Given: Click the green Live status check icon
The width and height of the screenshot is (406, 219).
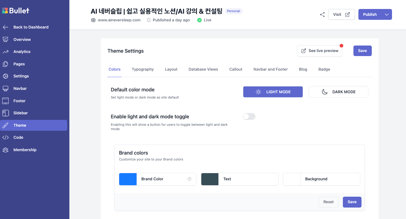Looking at the screenshot, I should tap(199, 20).
